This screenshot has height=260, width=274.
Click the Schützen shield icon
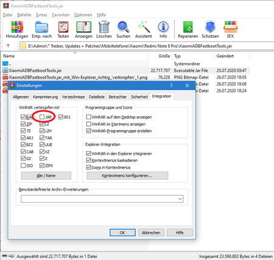coord(210,29)
